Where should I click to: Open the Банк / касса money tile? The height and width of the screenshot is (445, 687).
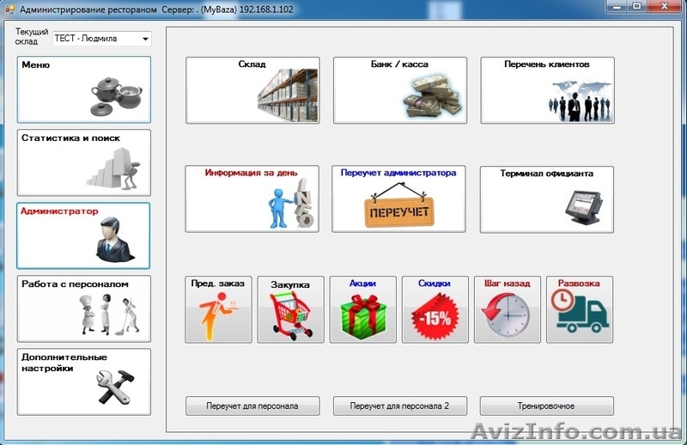[400, 90]
